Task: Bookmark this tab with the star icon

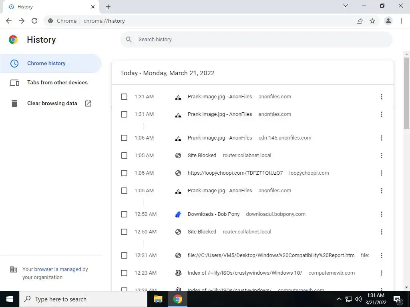Action: [372, 21]
